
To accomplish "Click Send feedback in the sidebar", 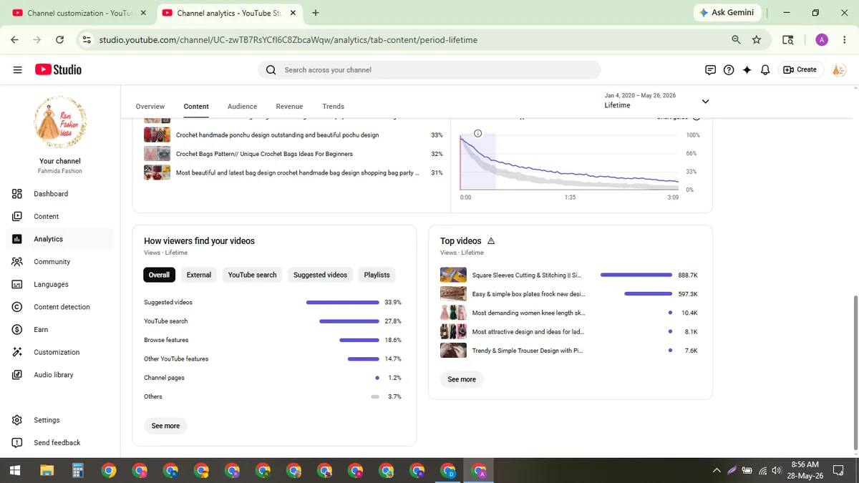I will [60, 443].
